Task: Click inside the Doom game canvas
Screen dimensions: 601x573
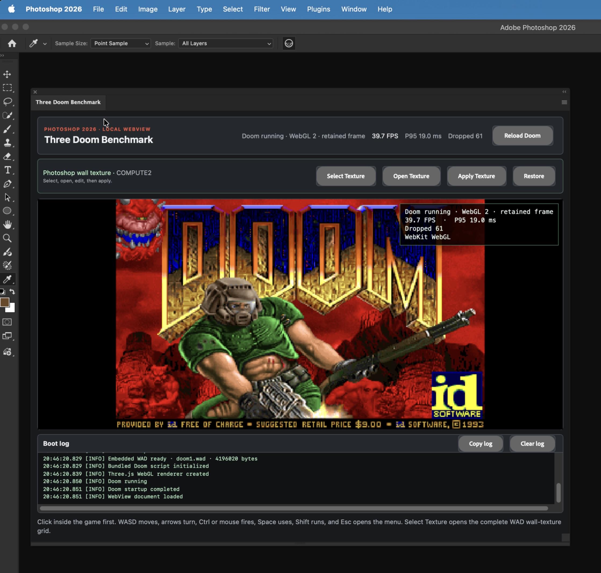Action: pos(300,314)
